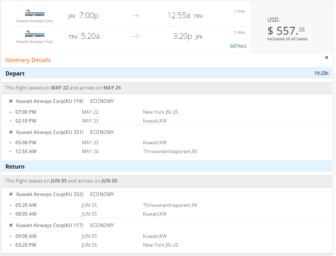Click '1 stop' on the outbound flight
336x256 pixels.
239,11
